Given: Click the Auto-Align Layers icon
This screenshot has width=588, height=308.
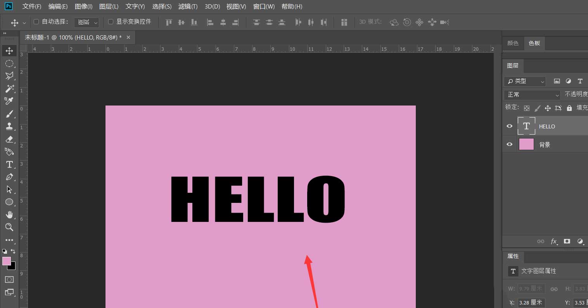Looking at the screenshot, I should [344, 22].
